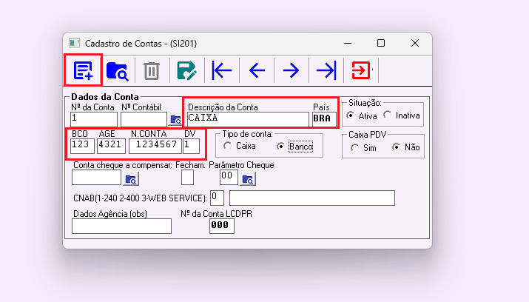This screenshot has height=302, width=529.
Task: Select Inativa situation radio
Action: click(388, 115)
